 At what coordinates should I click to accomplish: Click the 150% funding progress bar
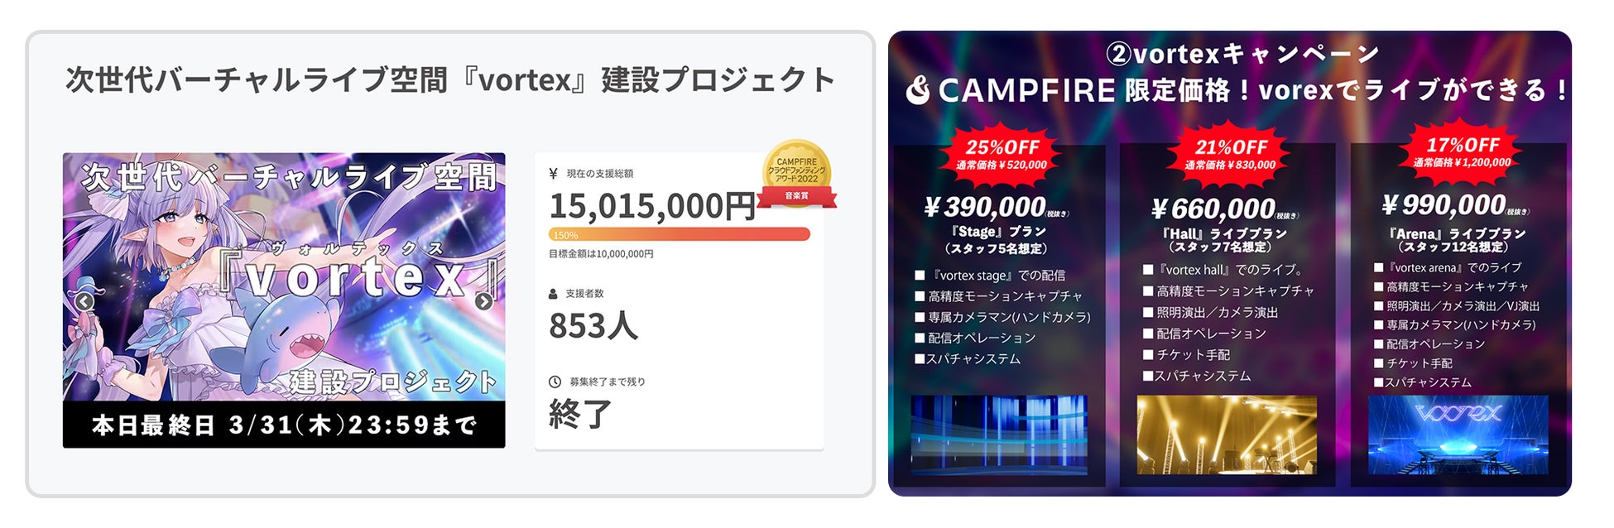[679, 235]
